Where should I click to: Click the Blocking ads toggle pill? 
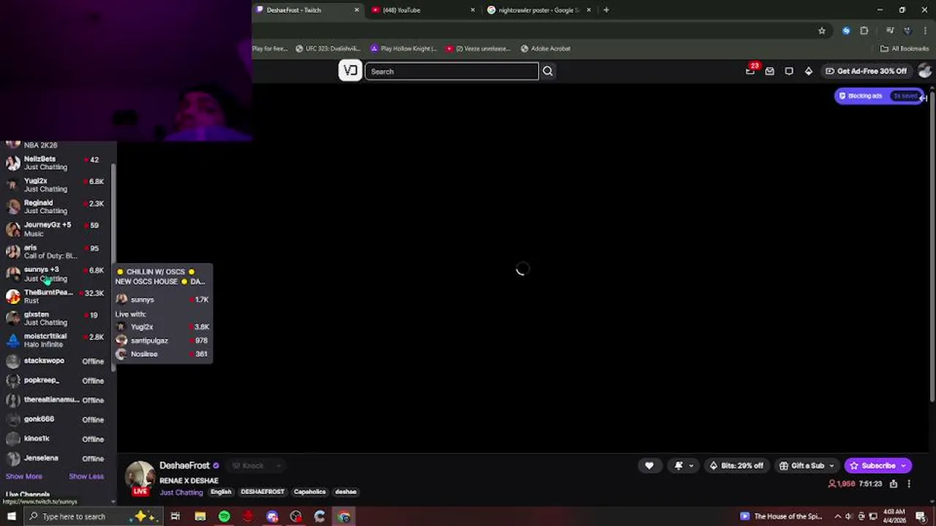pos(879,96)
